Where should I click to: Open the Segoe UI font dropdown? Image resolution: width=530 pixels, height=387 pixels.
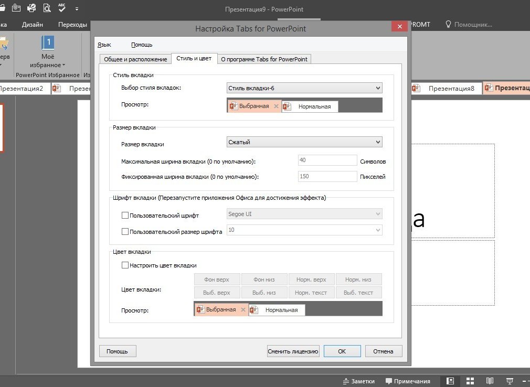[x=304, y=214]
